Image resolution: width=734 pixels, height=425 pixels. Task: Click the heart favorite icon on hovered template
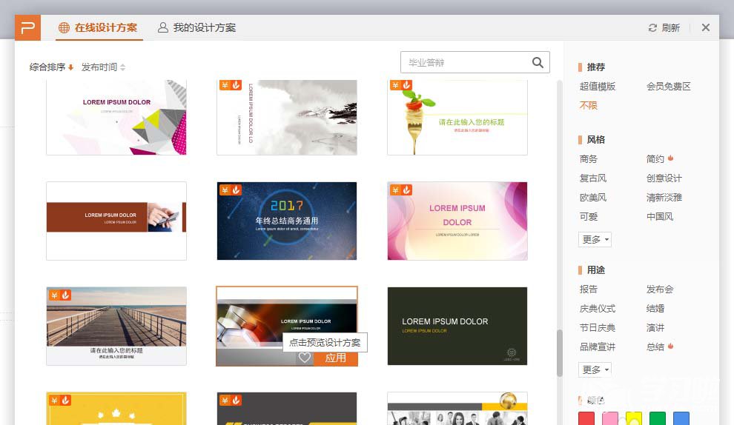click(304, 358)
